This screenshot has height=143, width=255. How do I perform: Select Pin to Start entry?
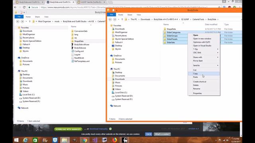pos(198,61)
